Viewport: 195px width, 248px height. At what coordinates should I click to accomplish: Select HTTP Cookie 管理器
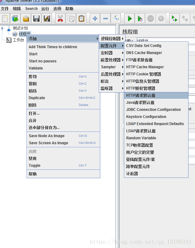click(156, 74)
